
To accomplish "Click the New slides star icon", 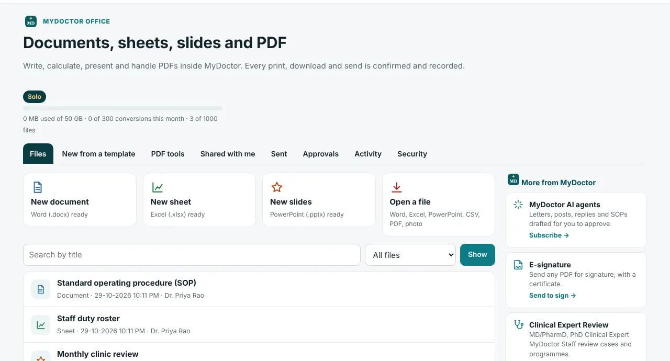I will (277, 187).
